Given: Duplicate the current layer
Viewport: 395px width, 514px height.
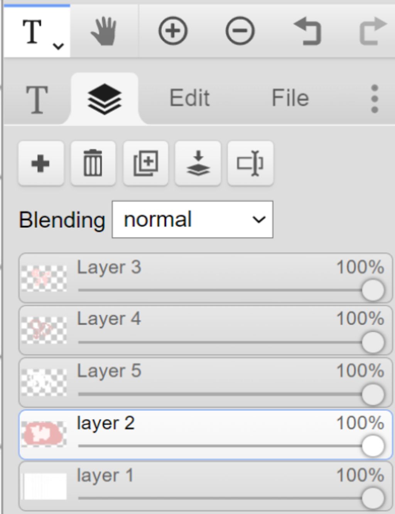Looking at the screenshot, I should tap(145, 163).
